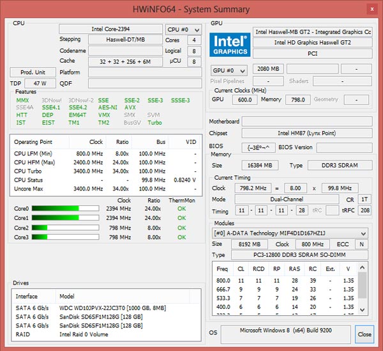Image resolution: width=383 pixels, height=351 pixels.
Task: Click the Chipset field Intel HM87 (Lynx Point)
Action: 307,134
